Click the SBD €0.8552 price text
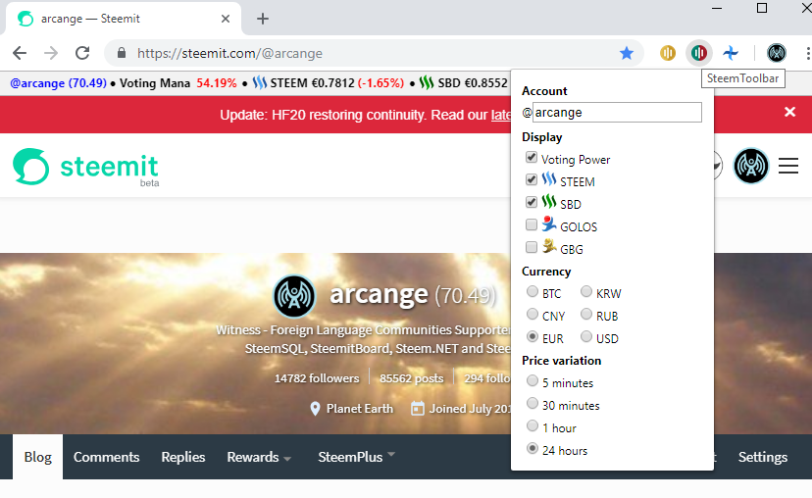Viewport: 812px width, 498px height. pos(473,82)
